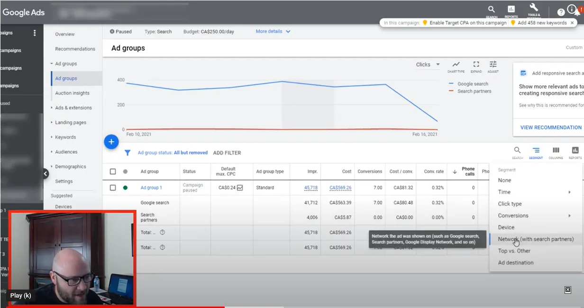Open Tools & Settings wrench icon
This screenshot has width=584, height=308.
pos(534,9)
